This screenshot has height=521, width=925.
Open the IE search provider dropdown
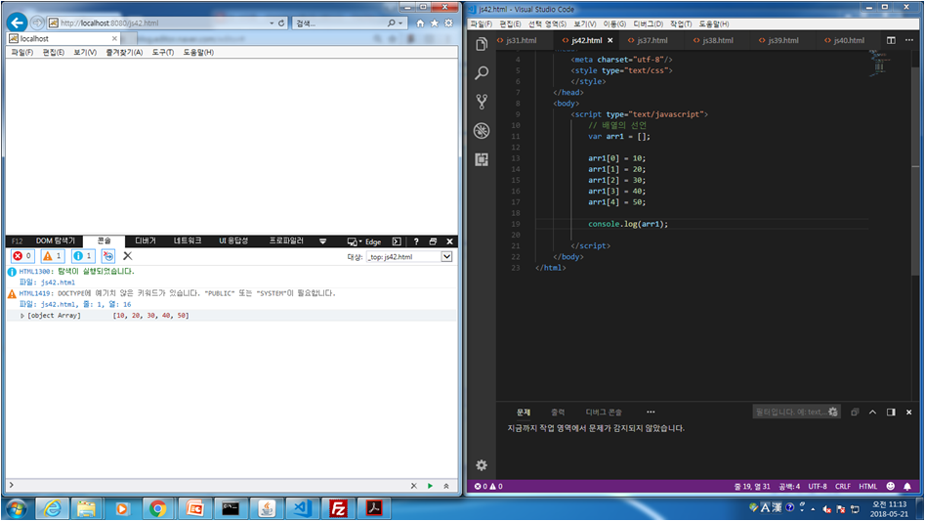click(400, 23)
